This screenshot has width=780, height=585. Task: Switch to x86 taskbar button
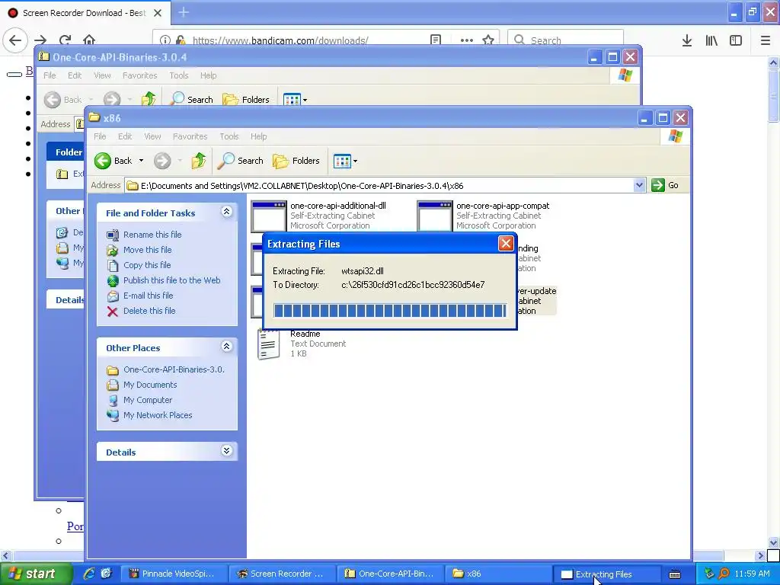point(498,574)
